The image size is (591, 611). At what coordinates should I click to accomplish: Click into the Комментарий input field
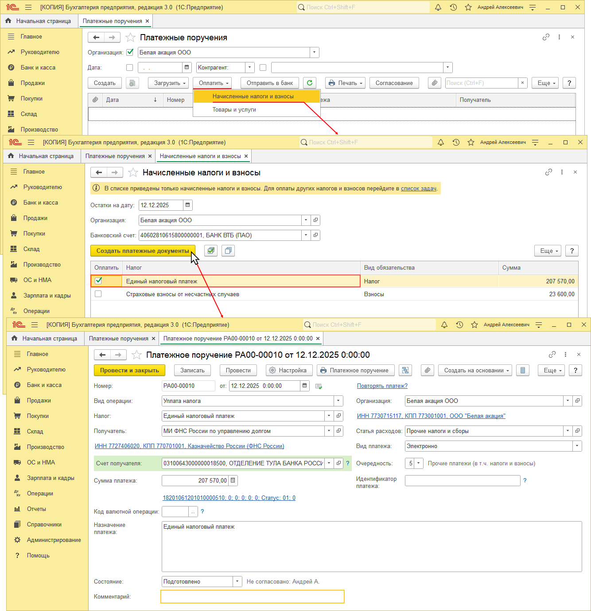pyautogui.click(x=253, y=596)
